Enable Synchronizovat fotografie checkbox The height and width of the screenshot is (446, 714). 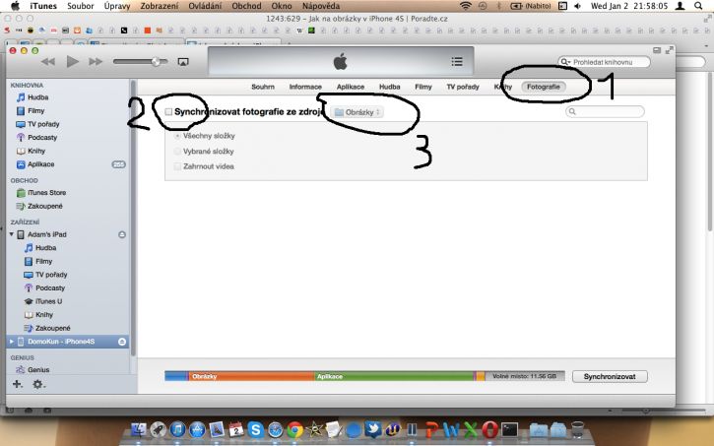click(x=168, y=112)
